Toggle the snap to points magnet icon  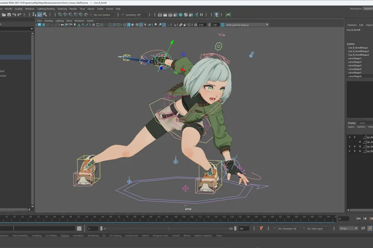(x=70, y=14)
